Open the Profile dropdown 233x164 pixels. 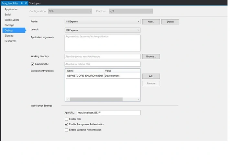[103, 22]
